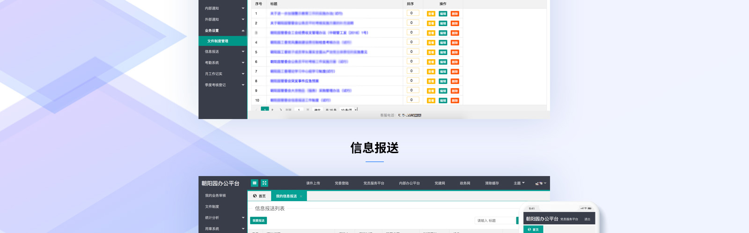
Task: Click the red 删除 button in row 3
Action: tap(455, 33)
